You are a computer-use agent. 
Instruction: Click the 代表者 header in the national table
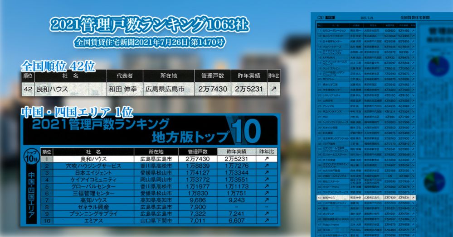[x=124, y=76]
